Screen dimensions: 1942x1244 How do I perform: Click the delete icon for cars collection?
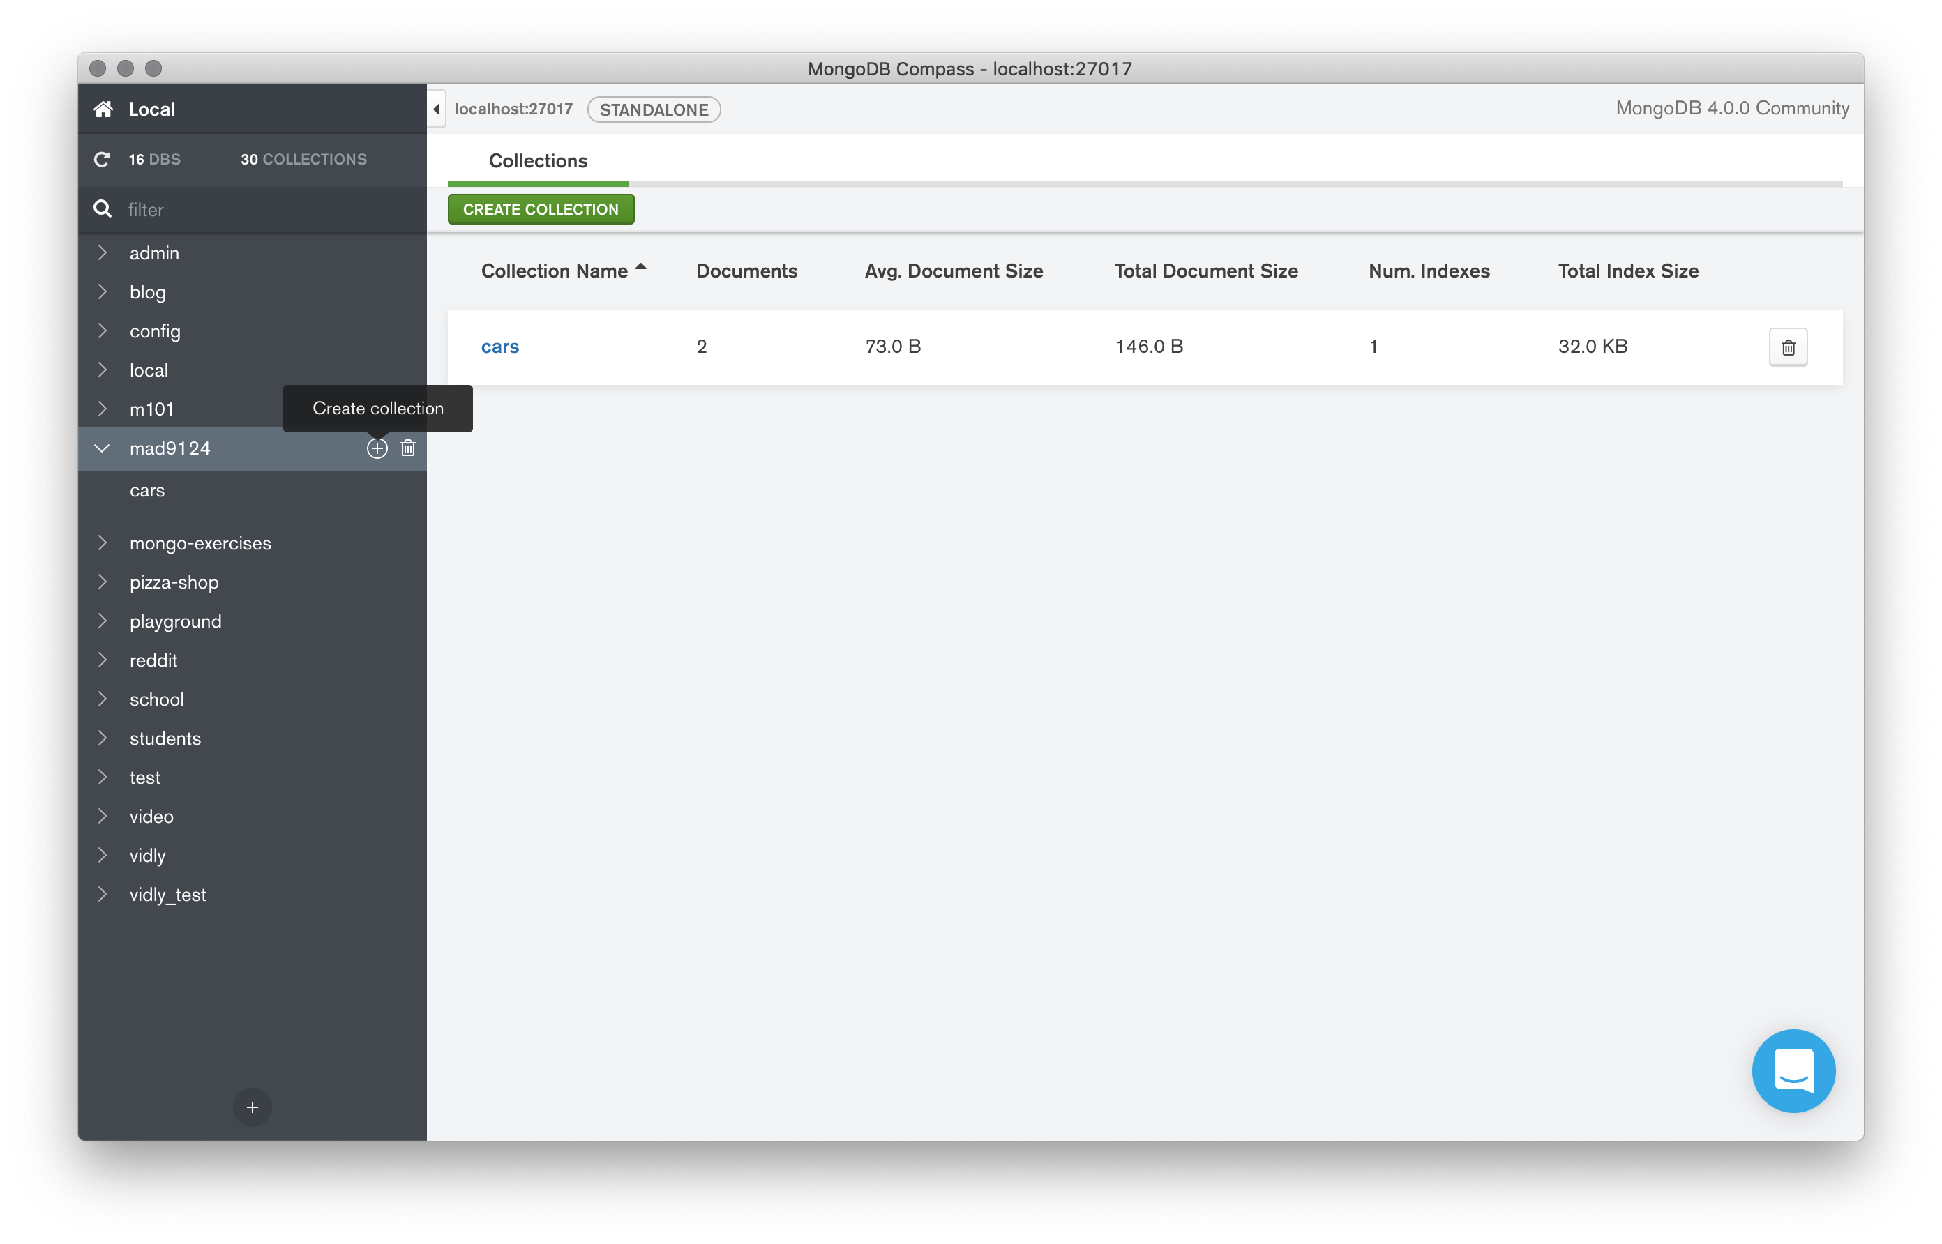pos(1788,347)
